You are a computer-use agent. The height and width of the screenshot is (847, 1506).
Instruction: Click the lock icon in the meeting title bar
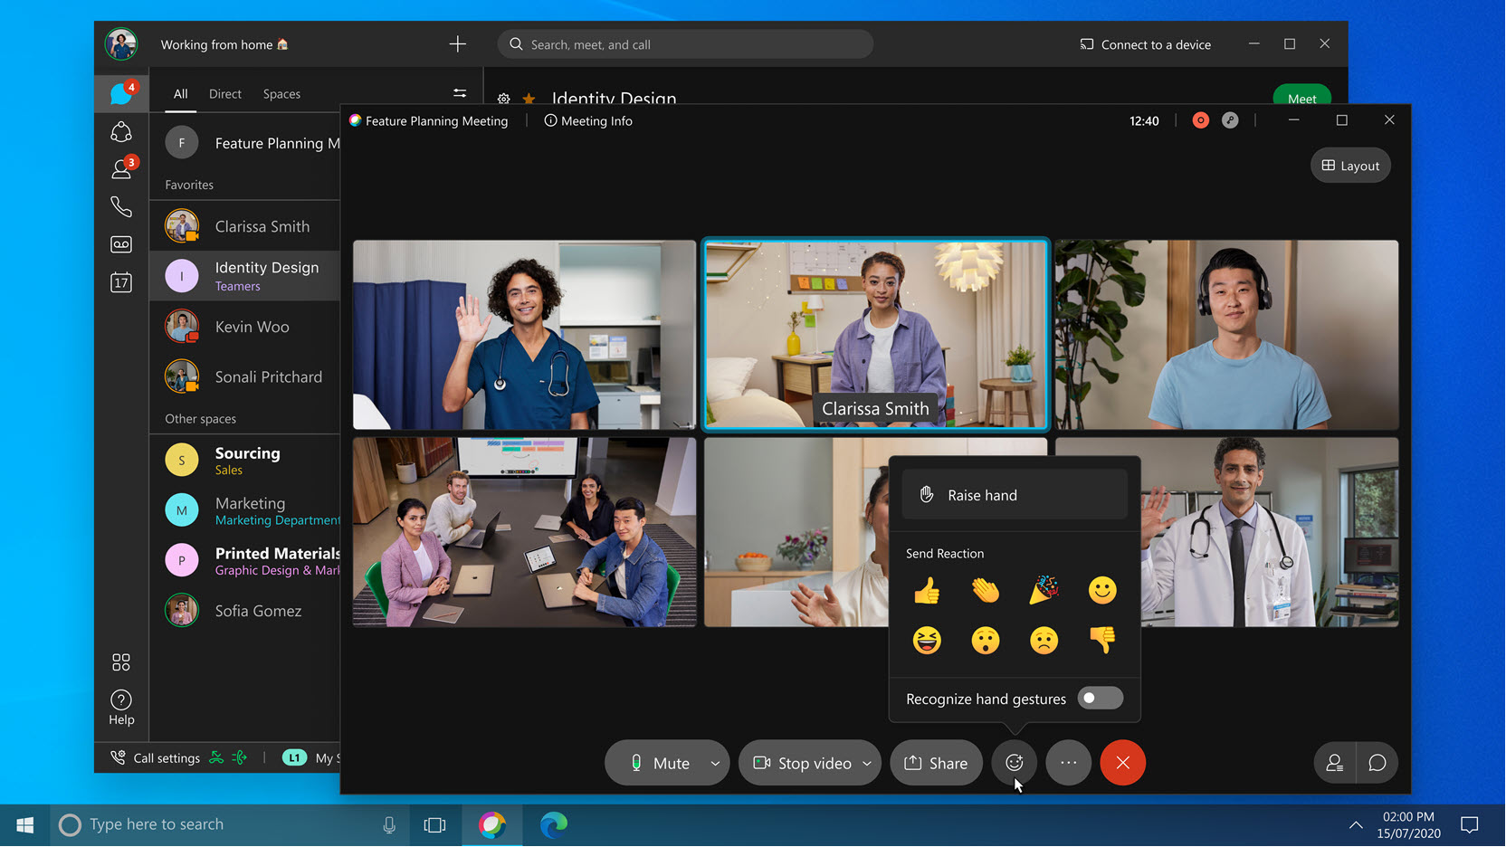pyautogui.click(x=1230, y=120)
